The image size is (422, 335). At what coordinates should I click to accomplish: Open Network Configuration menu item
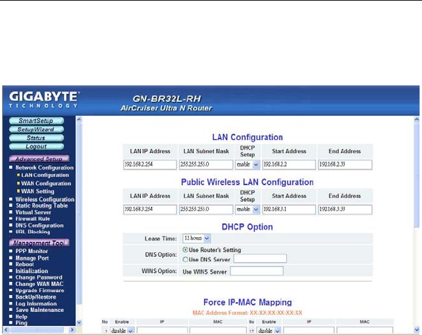(44, 167)
